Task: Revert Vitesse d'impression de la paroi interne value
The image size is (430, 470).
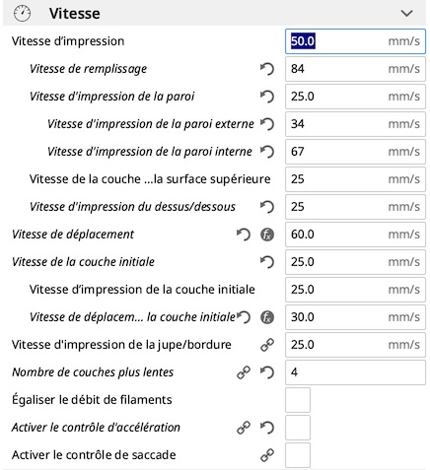Action: [x=267, y=152]
